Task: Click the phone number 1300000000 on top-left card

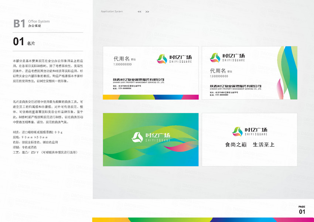Action: tap(122, 64)
